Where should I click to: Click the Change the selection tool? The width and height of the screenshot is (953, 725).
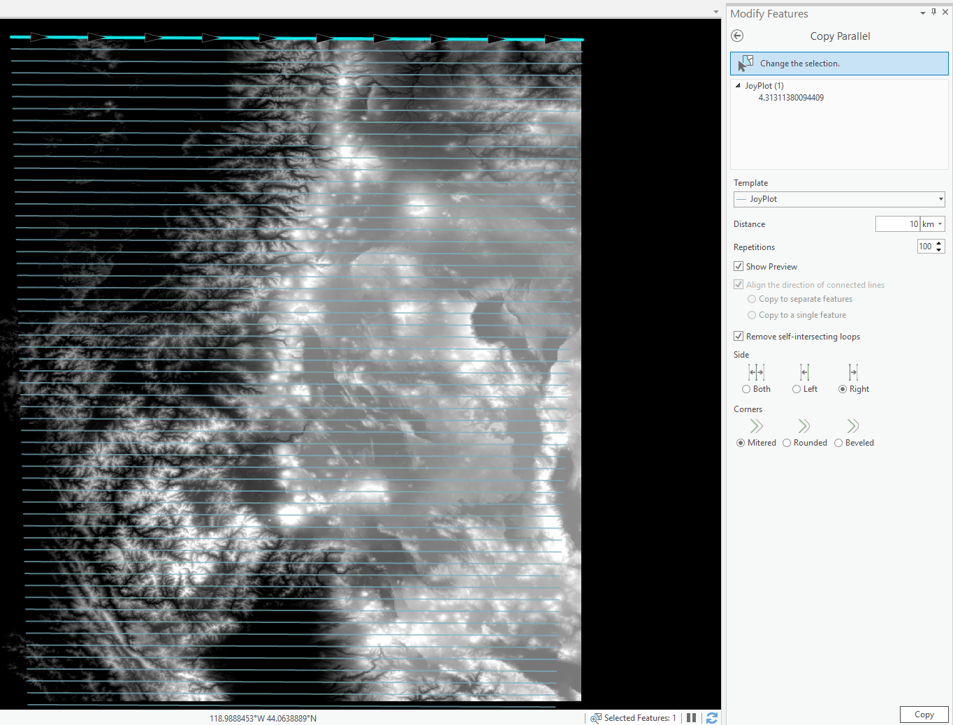click(839, 64)
